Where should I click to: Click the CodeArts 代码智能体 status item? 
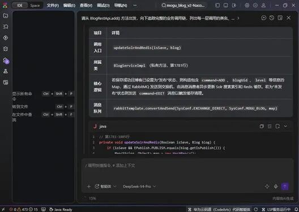pyautogui.click(x=219, y=210)
